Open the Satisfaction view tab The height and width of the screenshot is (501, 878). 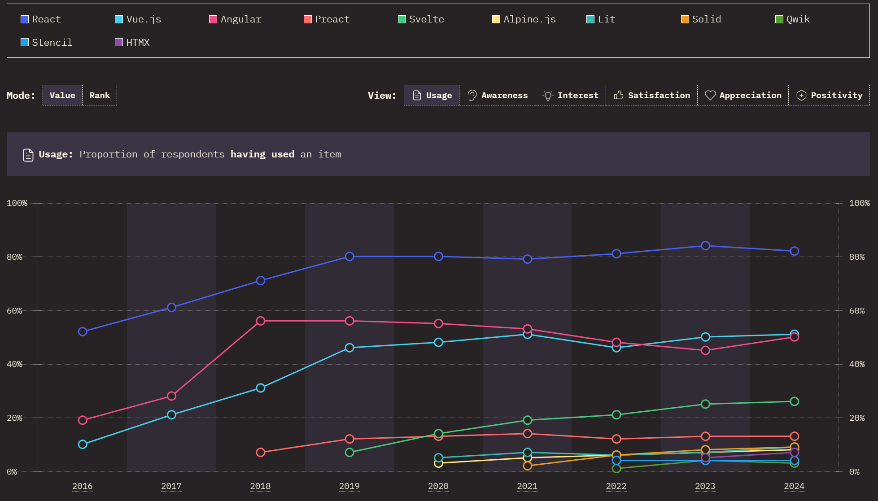652,95
